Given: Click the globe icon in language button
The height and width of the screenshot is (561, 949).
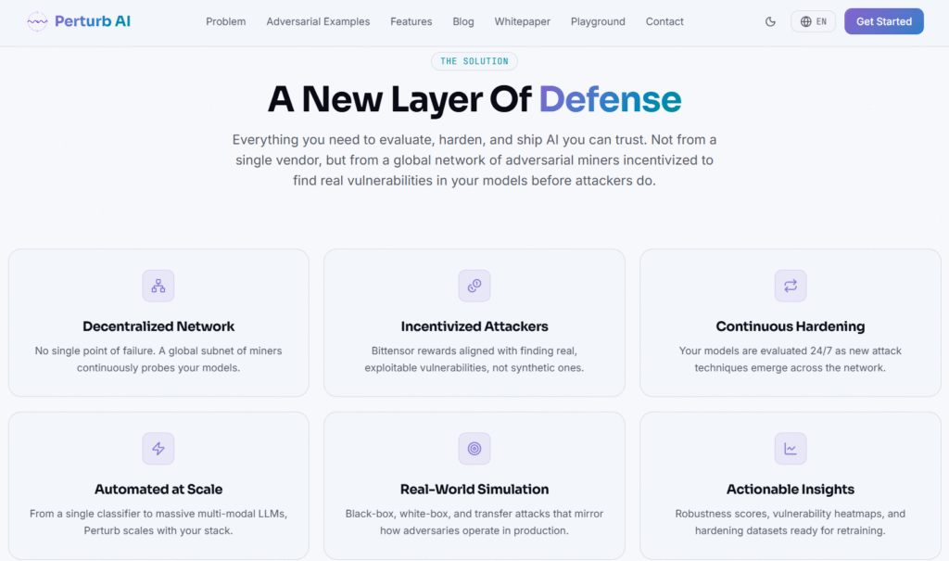Looking at the screenshot, I should point(805,22).
